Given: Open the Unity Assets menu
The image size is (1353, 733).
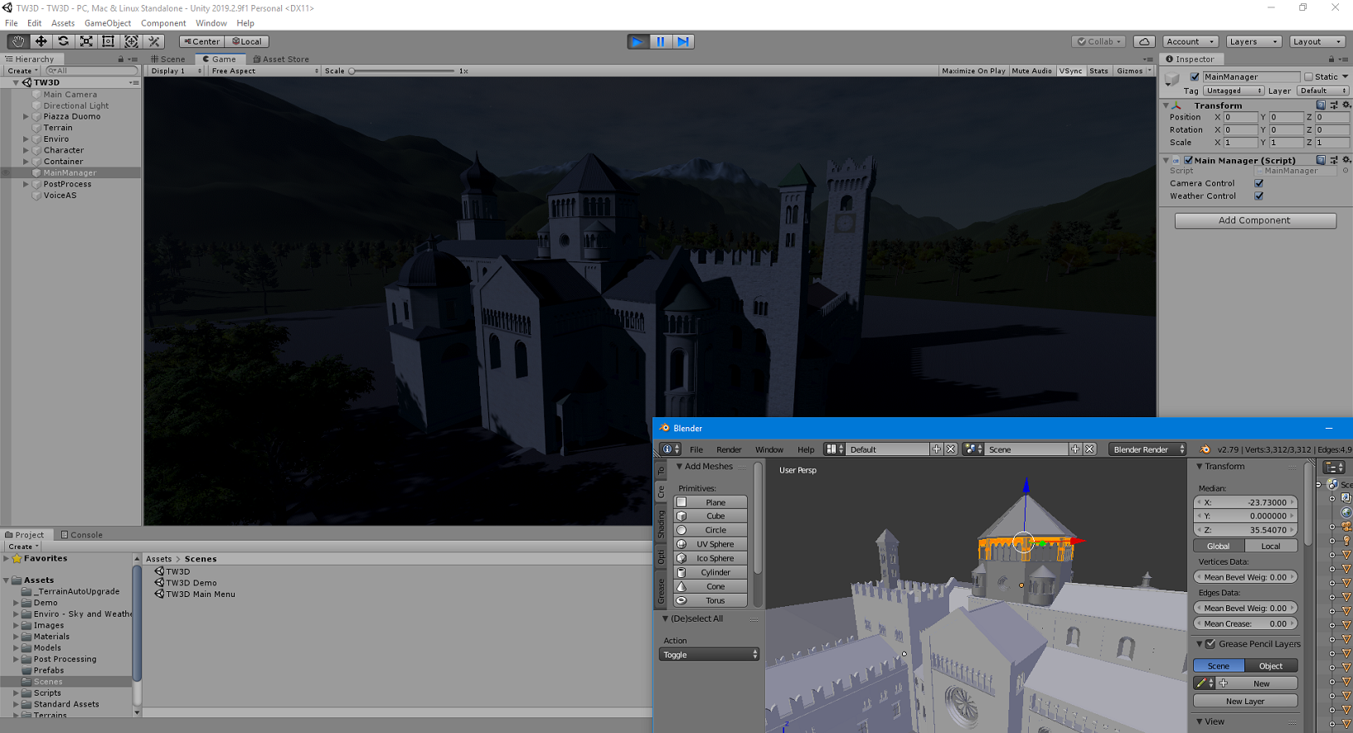Looking at the screenshot, I should click(x=63, y=23).
